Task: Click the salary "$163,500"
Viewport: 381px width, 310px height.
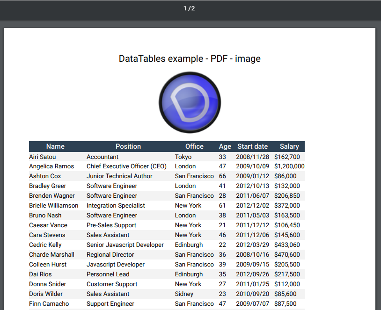Action: click(287, 216)
